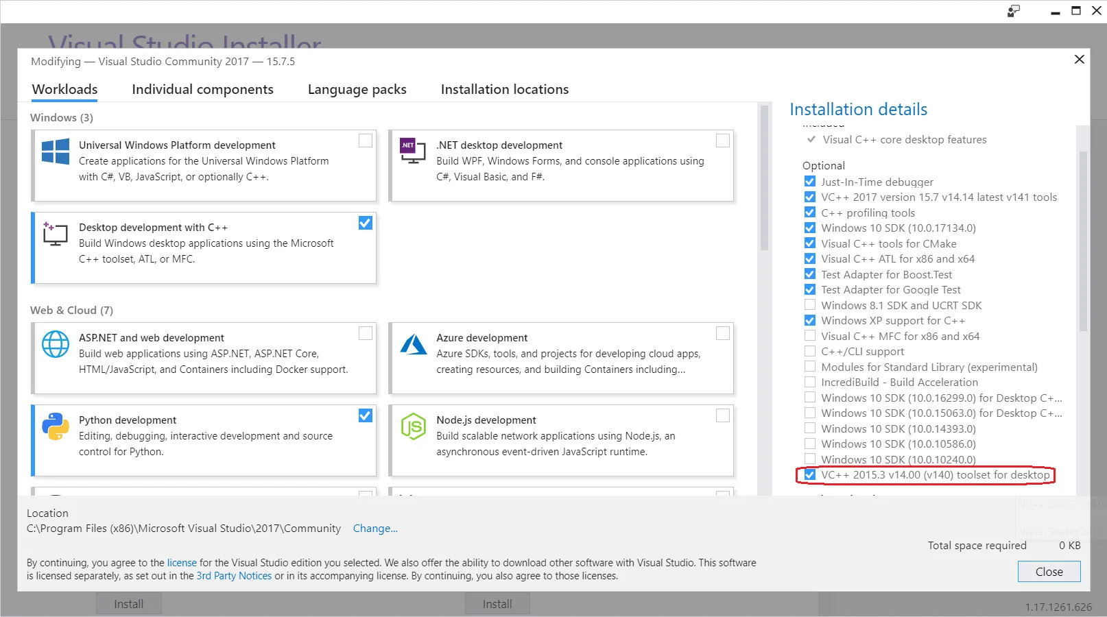Check Windows 10 SDK (10.0.14393.0)

pyautogui.click(x=810, y=428)
